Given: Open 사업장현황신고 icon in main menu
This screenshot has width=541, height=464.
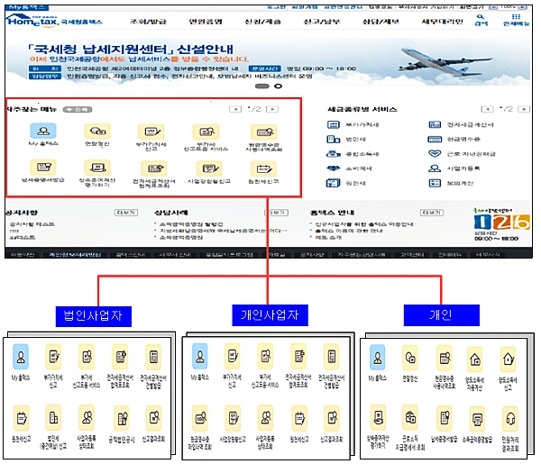Looking at the screenshot, I should tap(206, 168).
